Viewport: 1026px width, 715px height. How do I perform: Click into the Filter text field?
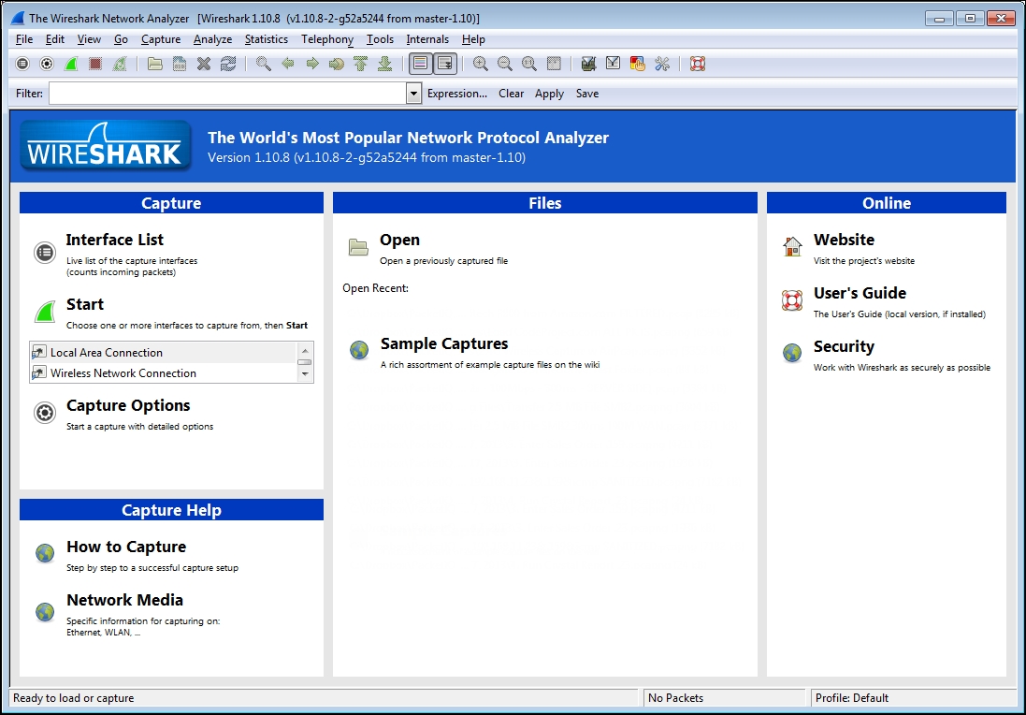pos(227,94)
